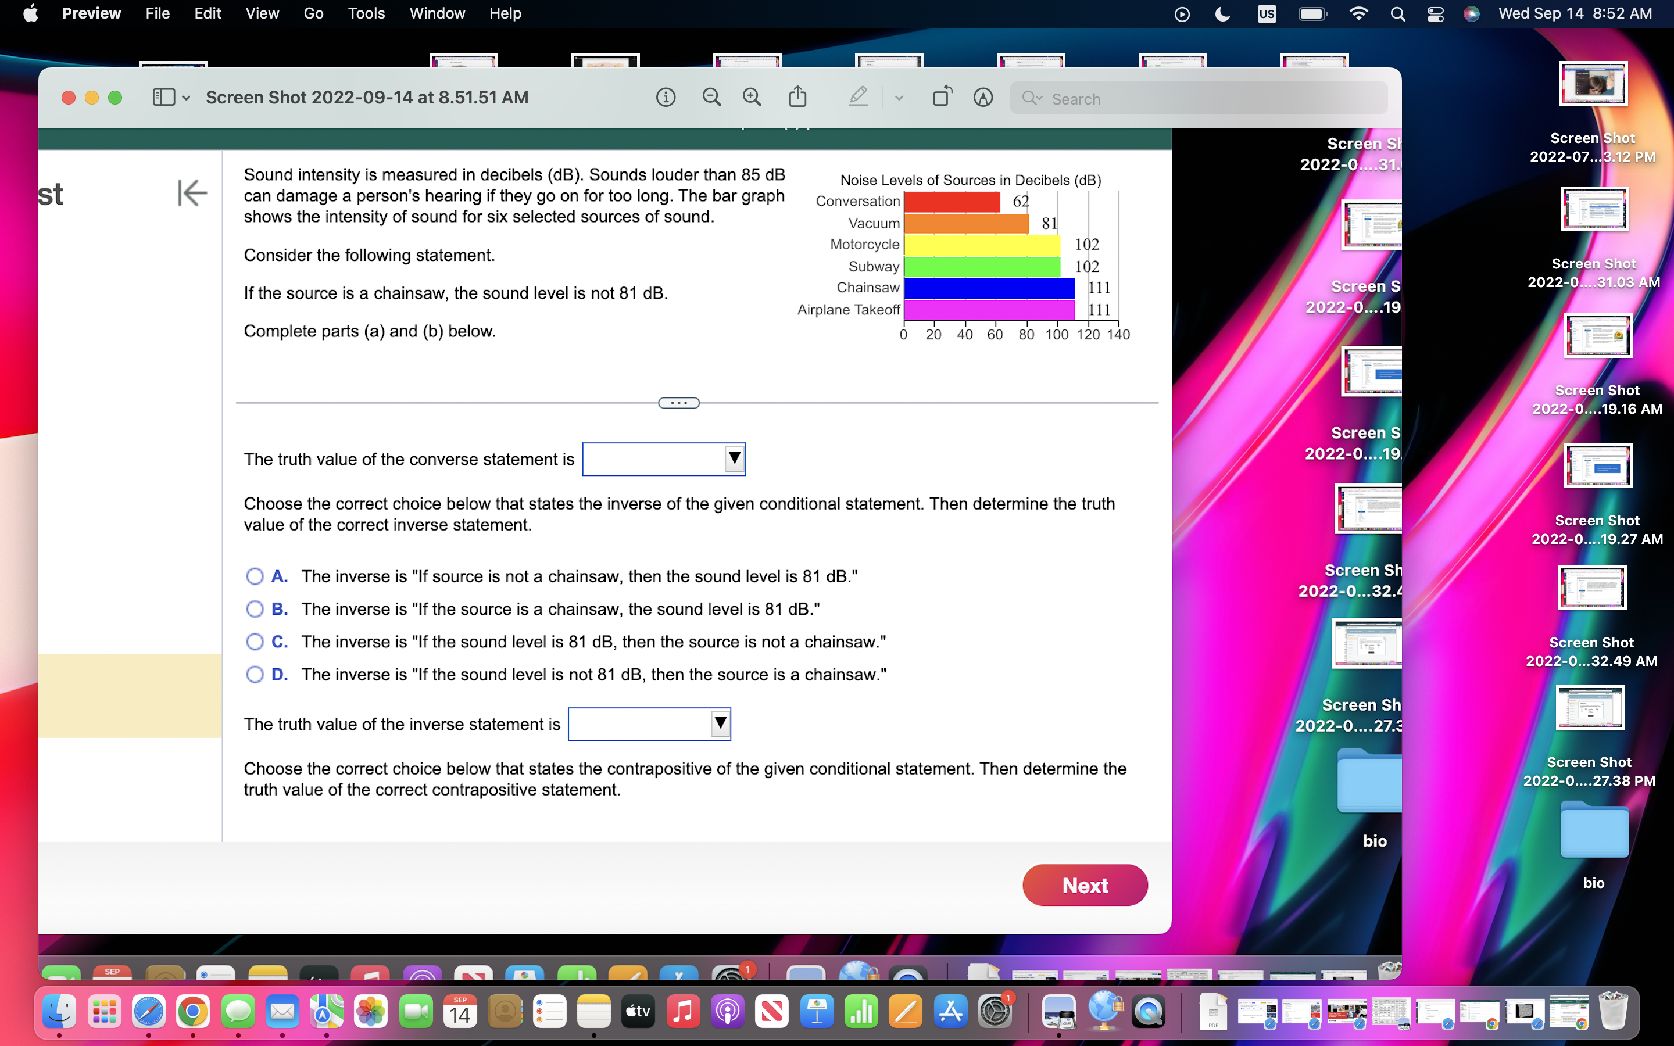Expand the sidebar view options chevron

(186, 98)
